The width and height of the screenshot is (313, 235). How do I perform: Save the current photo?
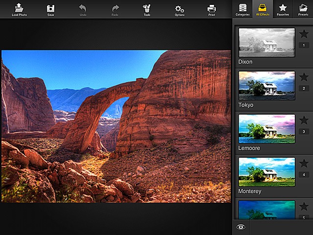[x=51, y=8]
